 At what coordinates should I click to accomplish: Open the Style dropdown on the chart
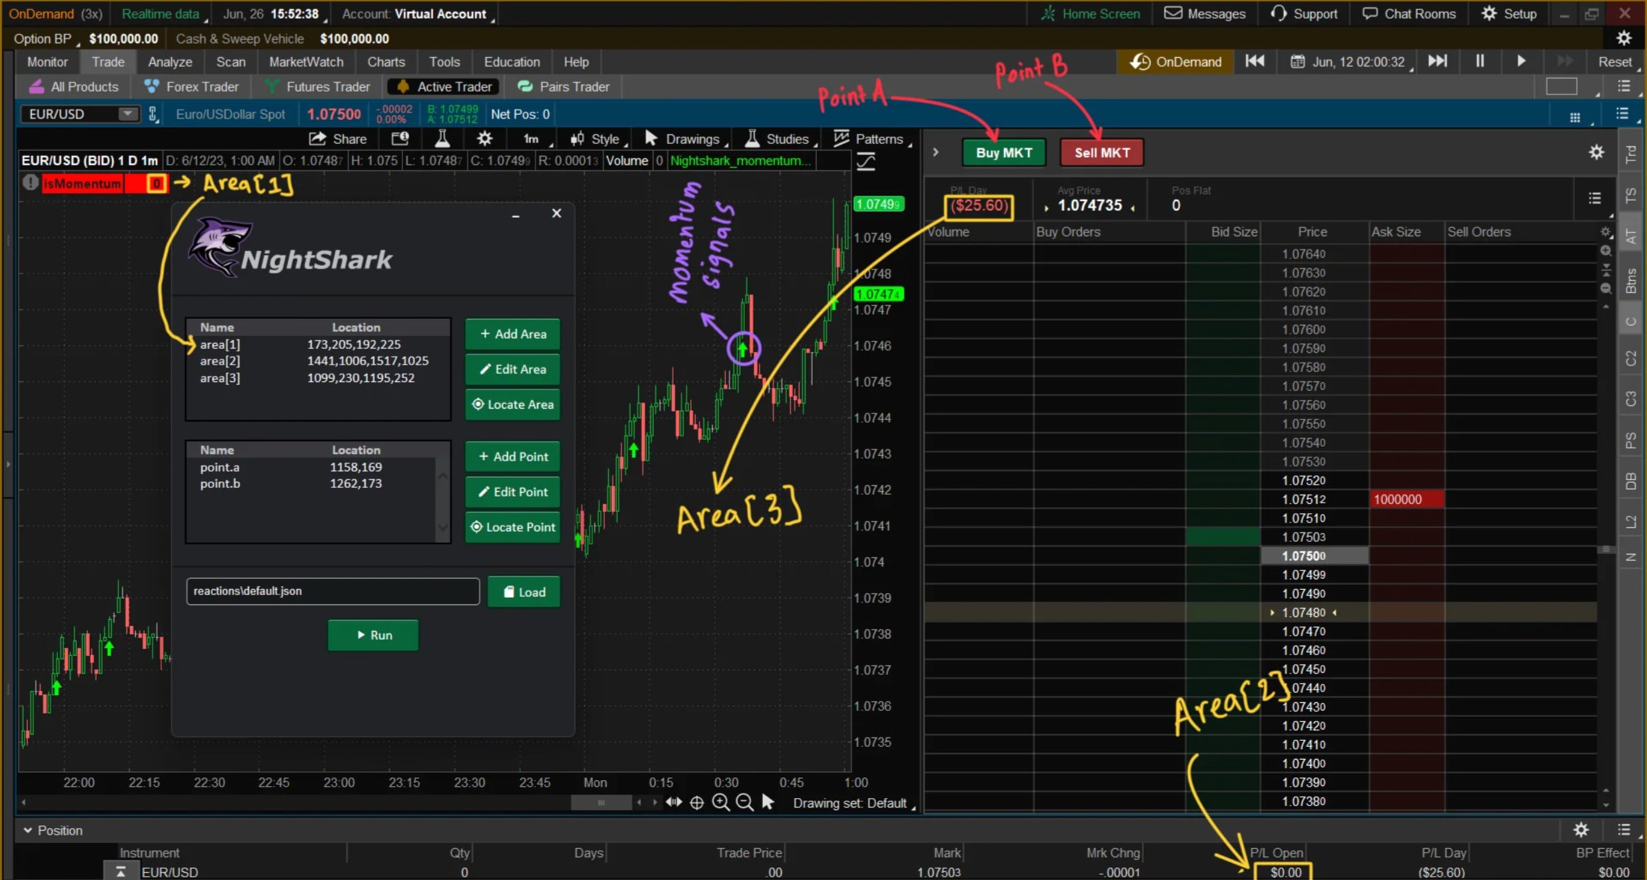coord(596,138)
